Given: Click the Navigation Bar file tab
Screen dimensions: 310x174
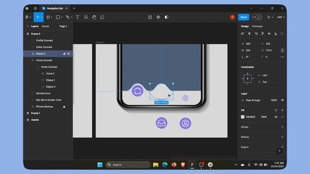Looking at the screenshot, I should pos(55,8).
